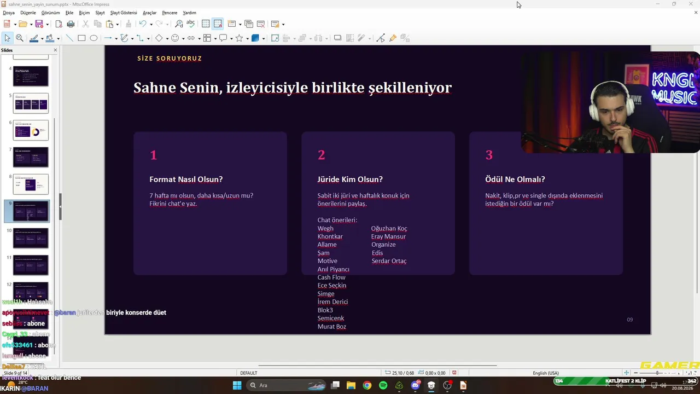Open the Düzenle menu
Viewport: 700px width, 394px height.
point(28,13)
